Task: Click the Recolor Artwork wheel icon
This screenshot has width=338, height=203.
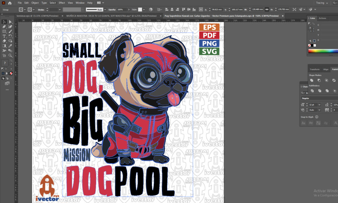Action: pyautogui.click(x=151, y=9)
